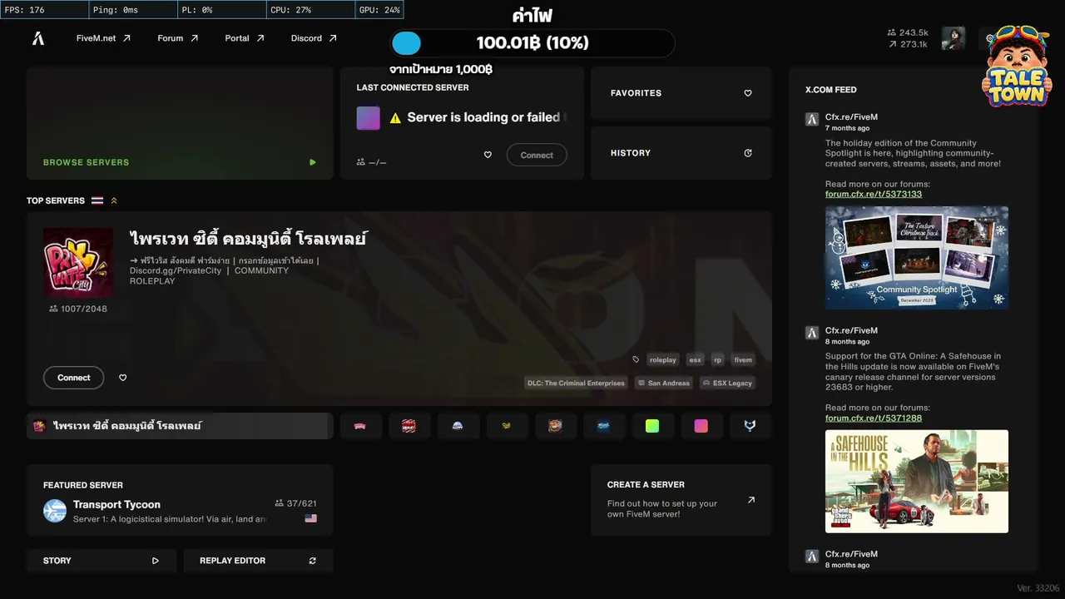Favorite the last connected server
Screen dimensions: 1065x599
[x=488, y=155]
